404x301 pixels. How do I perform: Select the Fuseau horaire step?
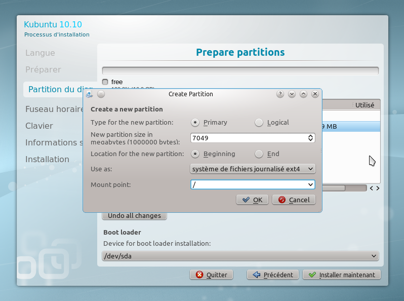tap(54, 109)
